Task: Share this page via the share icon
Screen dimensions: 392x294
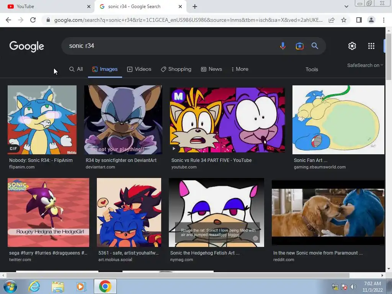Action: (332, 20)
